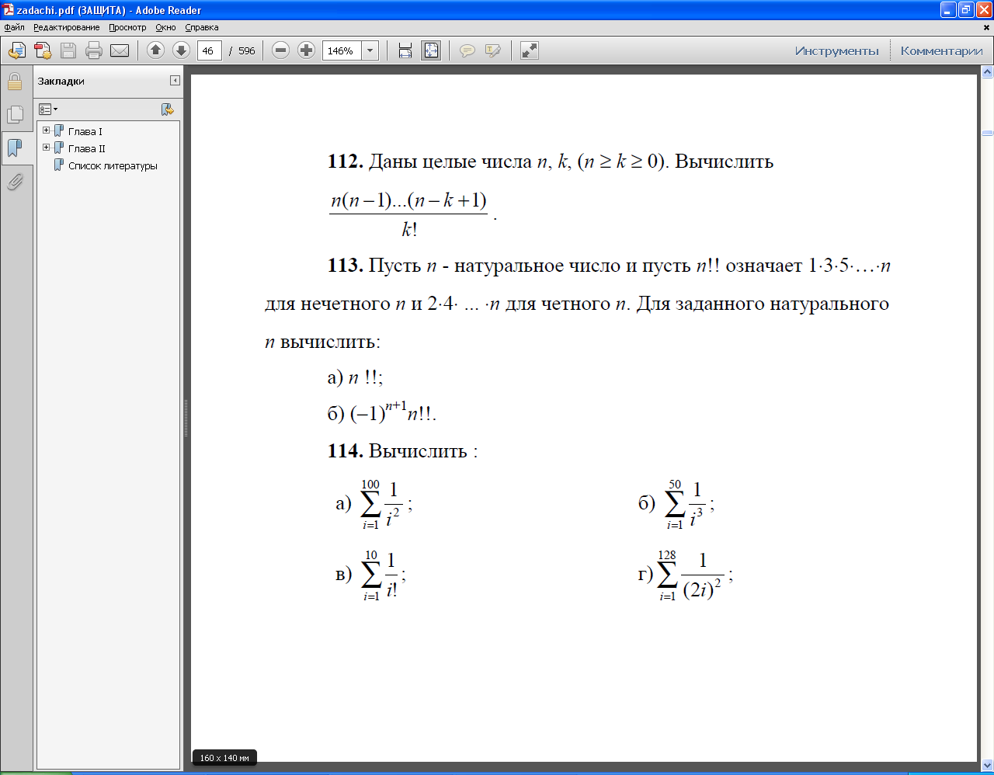Open the Редактирование menu
The height and width of the screenshot is (775, 994).
[x=66, y=27]
